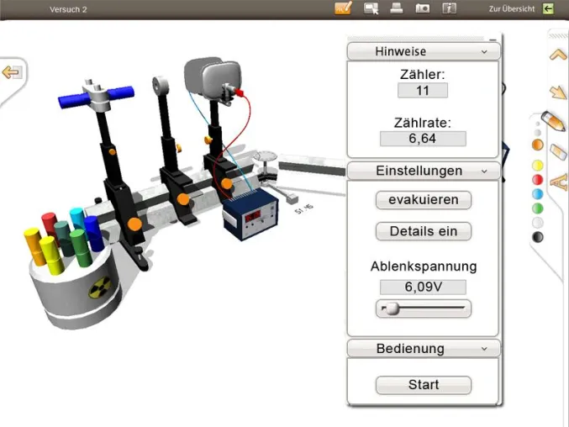Click the screen pointer icon in top bar

click(x=371, y=8)
